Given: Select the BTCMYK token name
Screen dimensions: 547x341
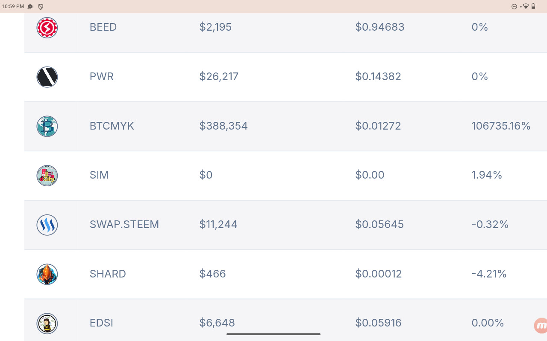Looking at the screenshot, I should pos(112,126).
